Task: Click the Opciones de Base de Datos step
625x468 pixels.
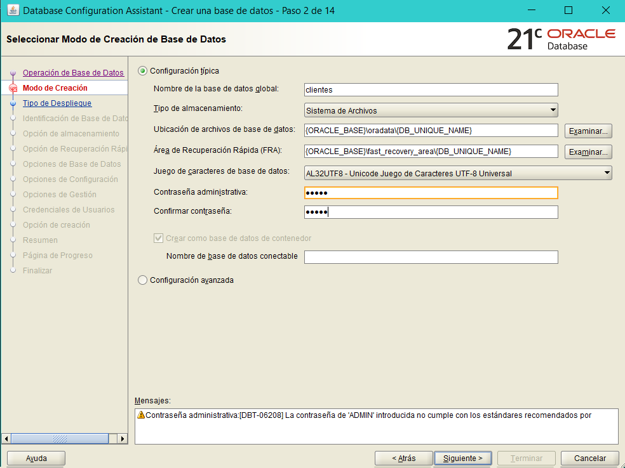Action: [x=72, y=164]
